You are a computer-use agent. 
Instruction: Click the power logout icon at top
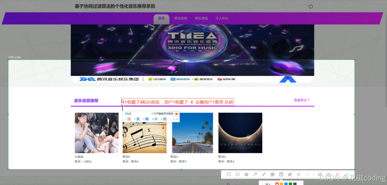click(311, 6)
